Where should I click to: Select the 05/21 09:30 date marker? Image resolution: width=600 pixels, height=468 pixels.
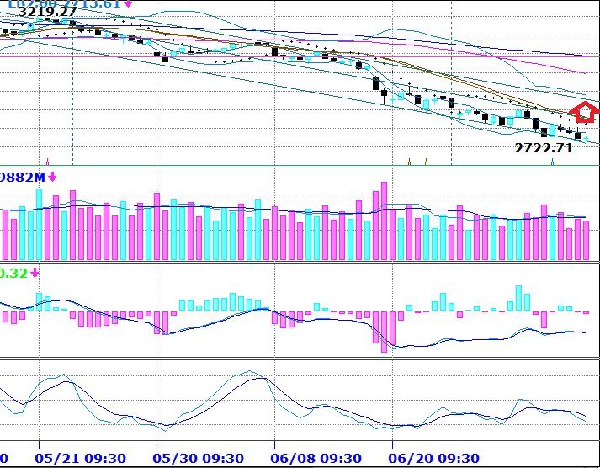81,459
